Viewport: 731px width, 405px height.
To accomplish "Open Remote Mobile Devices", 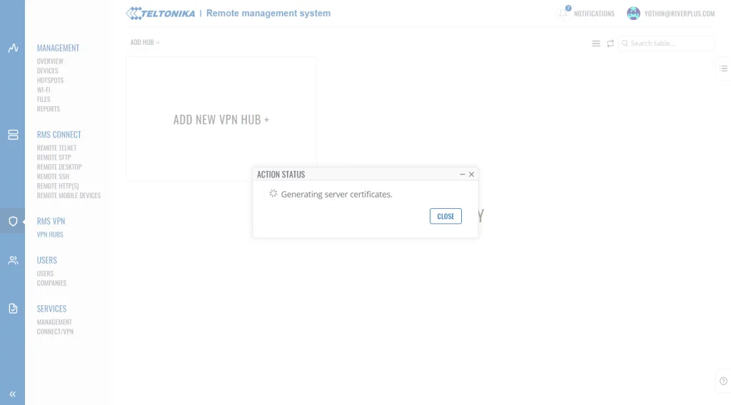I will click(x=69, y=195).
